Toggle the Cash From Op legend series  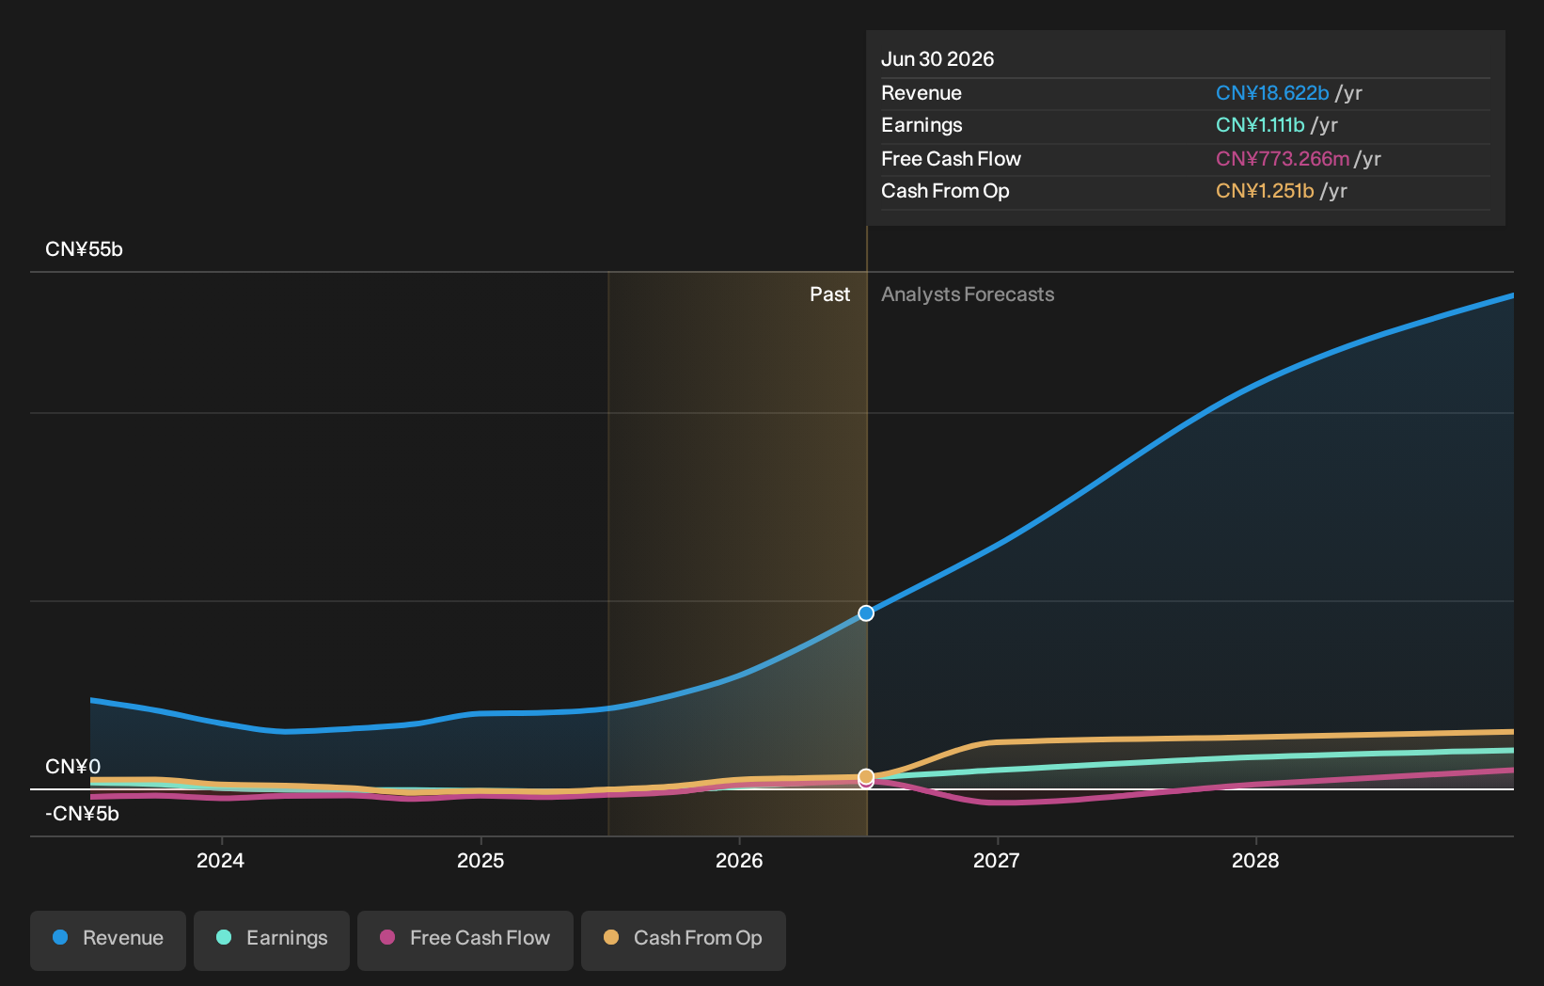[684, 940]
